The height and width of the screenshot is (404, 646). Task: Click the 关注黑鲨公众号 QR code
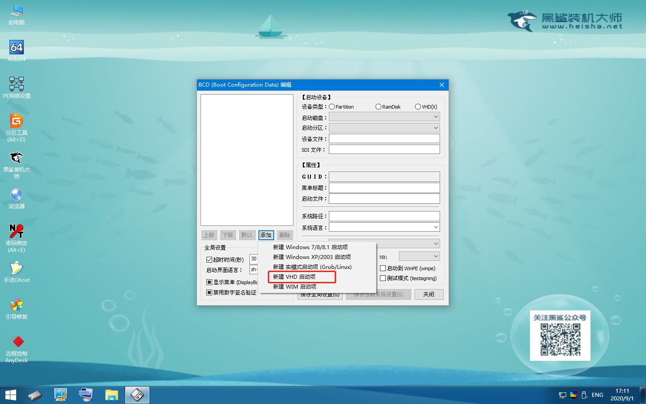560,340
